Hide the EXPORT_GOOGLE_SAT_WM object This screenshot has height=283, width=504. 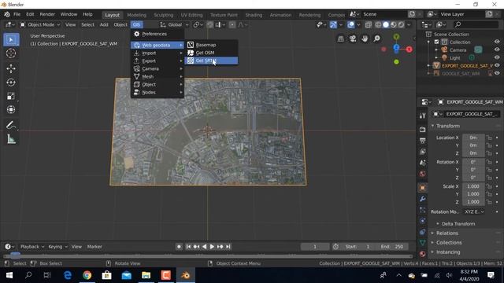[x=497, y=65]
